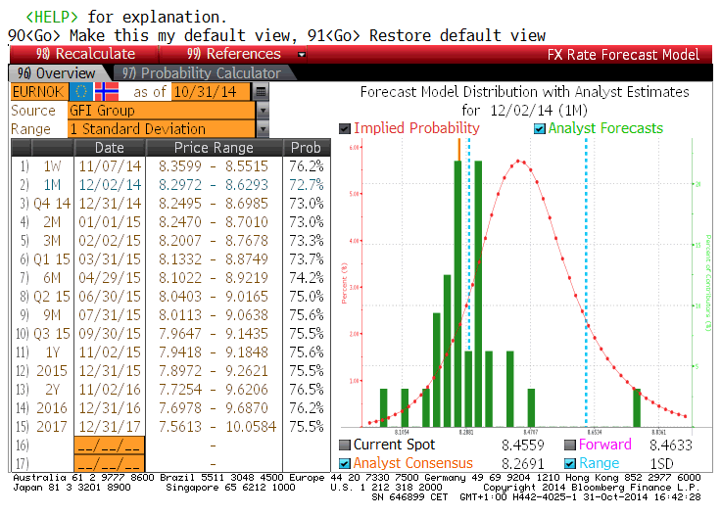Select the Q3 15 forecast row
The height and width of the screenshot is (516, 721).
[x=170, y=334]
